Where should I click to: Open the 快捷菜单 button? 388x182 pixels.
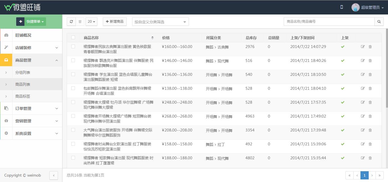[x=31, y=22]
